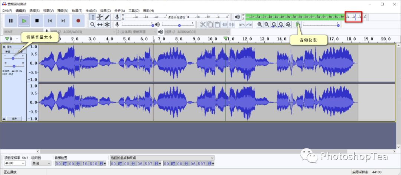Select the asterisk Multi-tool
The width and height of the screenshot is (401, 175).
[107, 24]
